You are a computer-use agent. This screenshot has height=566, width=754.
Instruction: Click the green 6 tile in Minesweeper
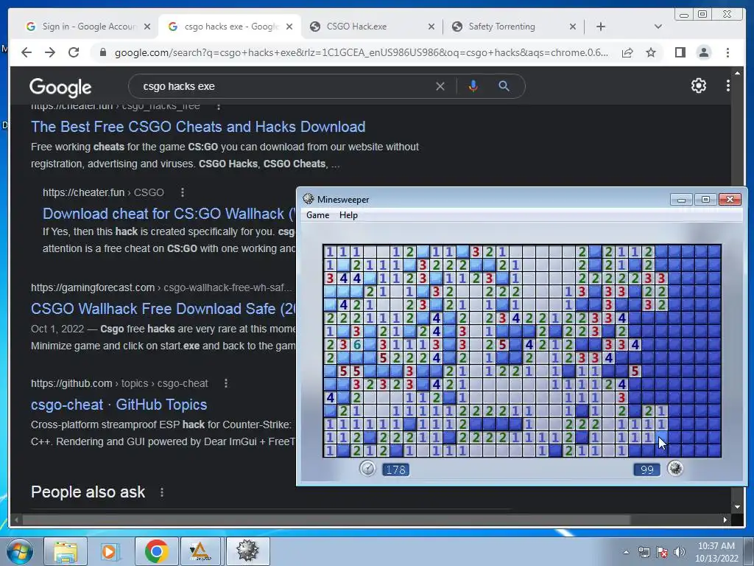click(x=356, y=345)
